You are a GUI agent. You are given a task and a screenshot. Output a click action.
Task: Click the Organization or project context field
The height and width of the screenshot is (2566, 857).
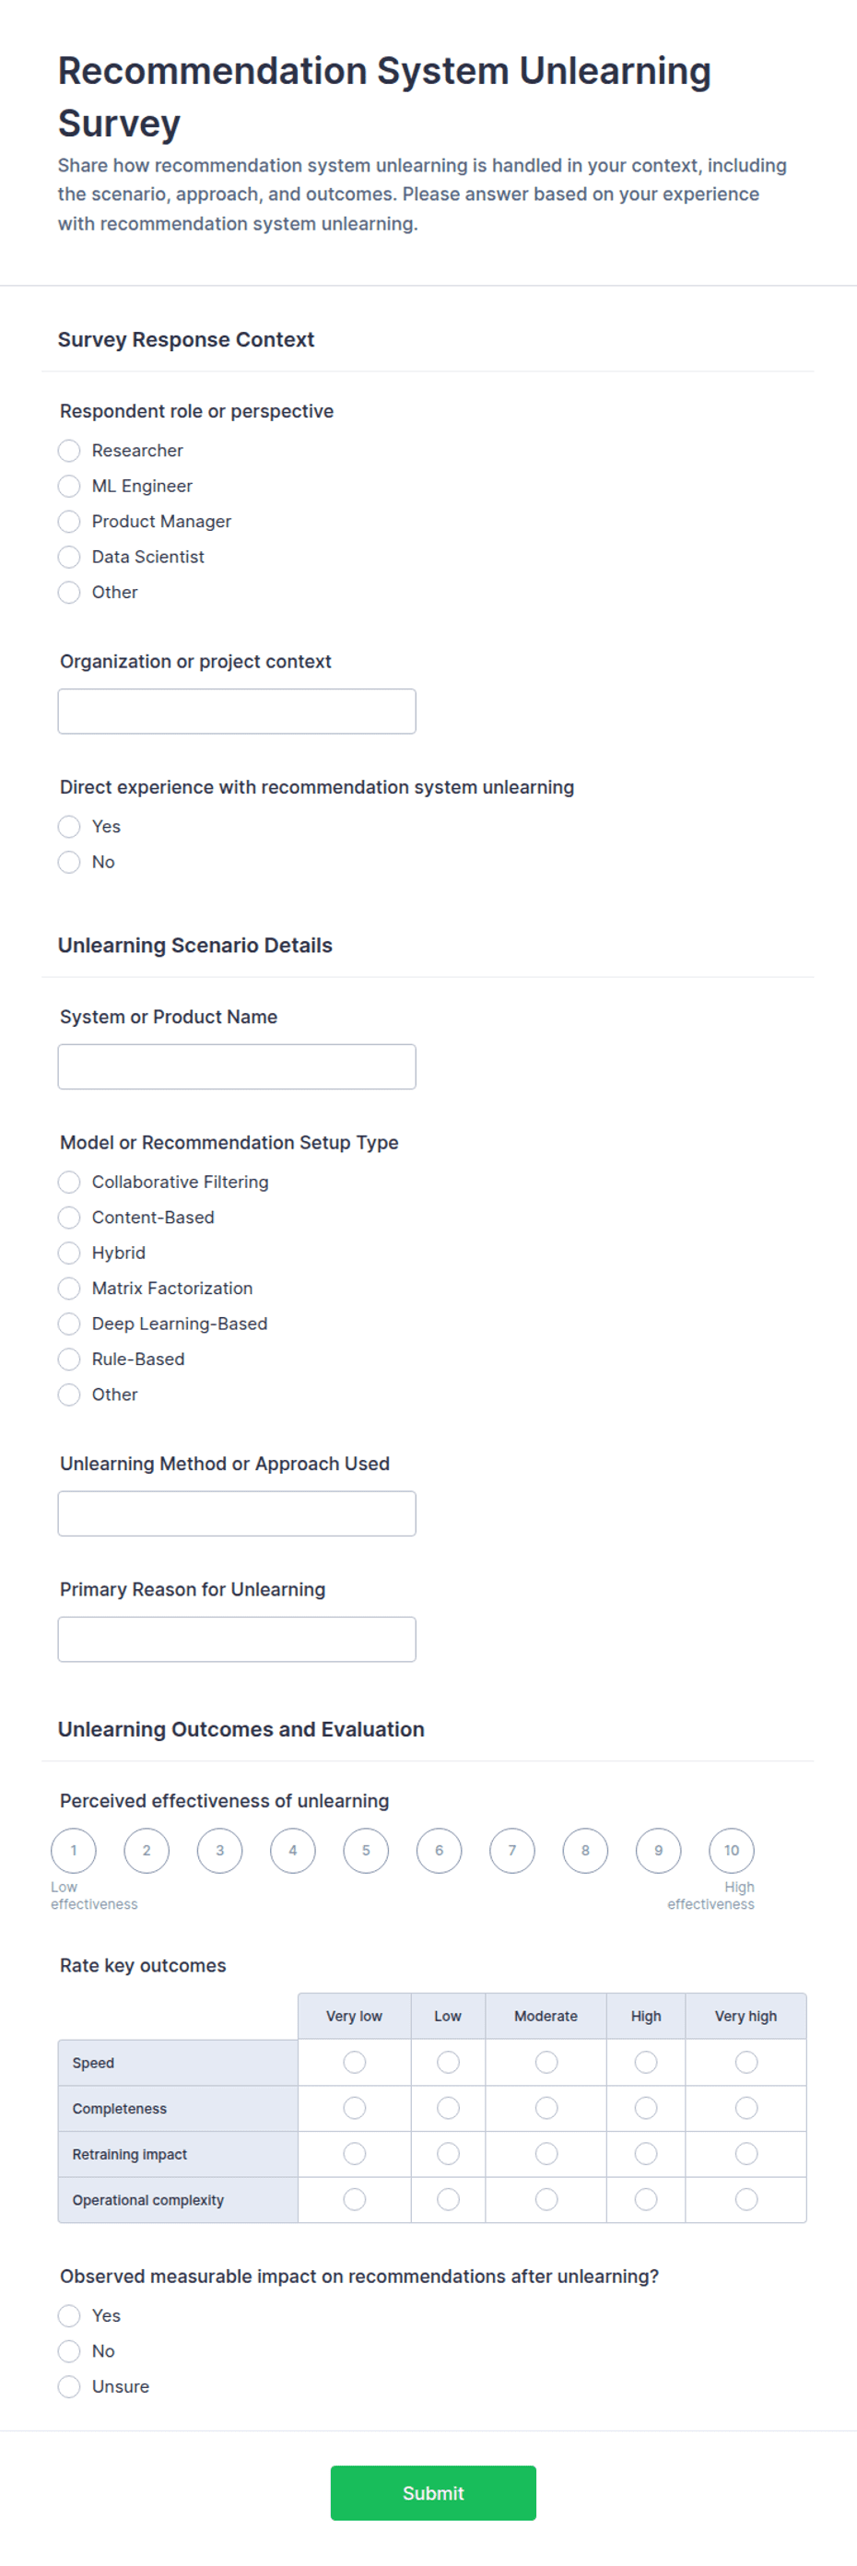237,712
